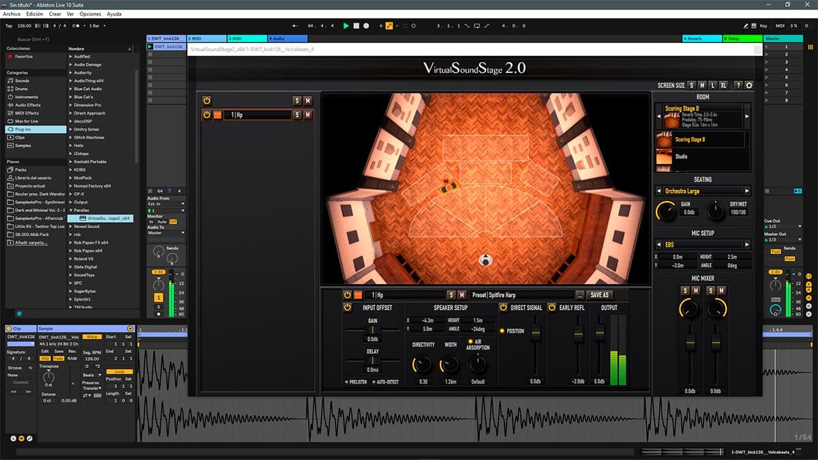The height and width of the screenshot is (460, 818).
Task: Open Packs under Places
Action: point(20,170)
